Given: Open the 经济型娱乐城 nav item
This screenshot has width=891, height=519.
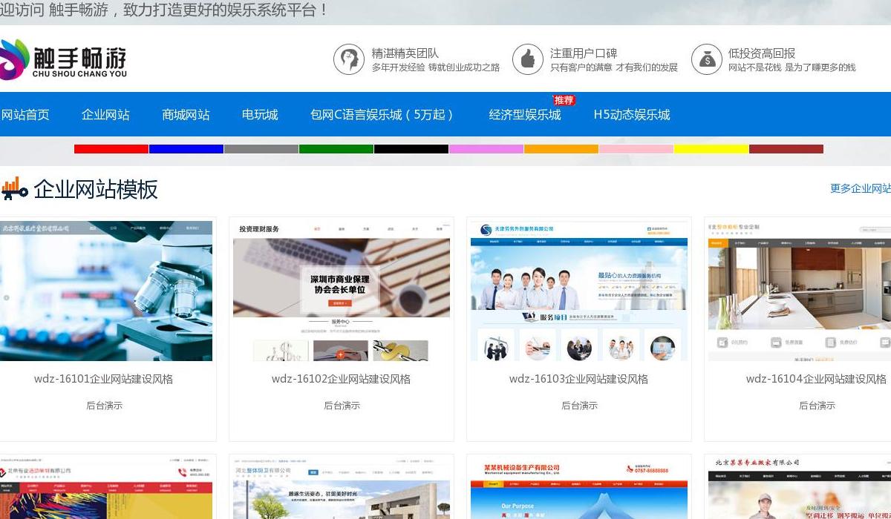Looking at the screenshot, I should point(525,115).
